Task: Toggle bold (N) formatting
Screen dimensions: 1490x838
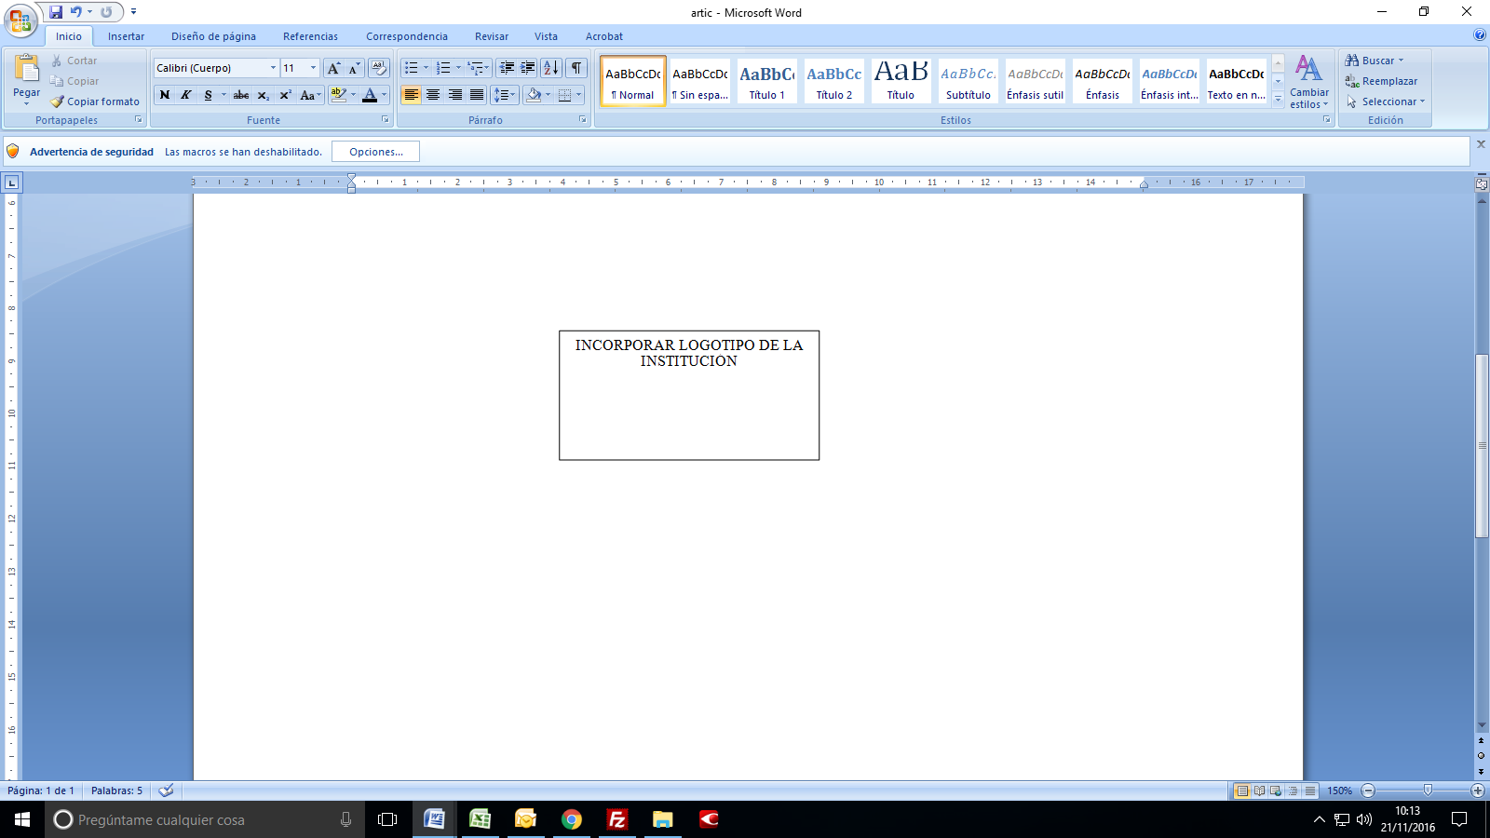Action: point(165,95)
